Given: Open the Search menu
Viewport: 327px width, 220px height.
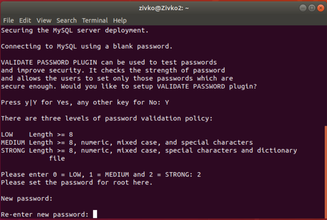Looking at the screenshot, I should tap(67, 20).
